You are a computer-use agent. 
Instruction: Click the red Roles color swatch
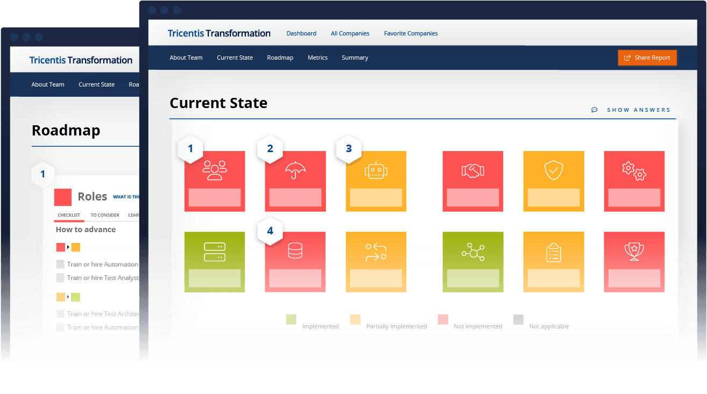point(63,197)
